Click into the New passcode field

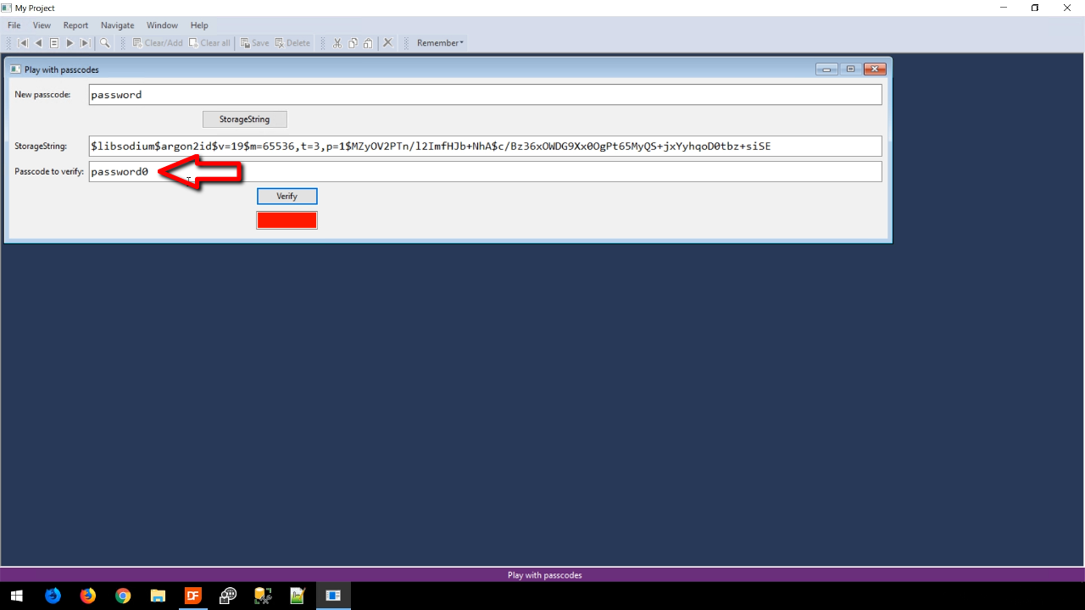point(485,95)
